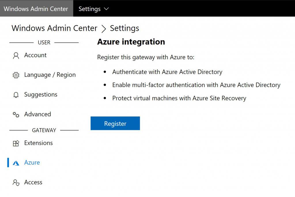The width and height of the screenshot is (295, 197).
Task: Click the Advanced double-gear icon
Action: pyautogui.click(x=16, y=114)
